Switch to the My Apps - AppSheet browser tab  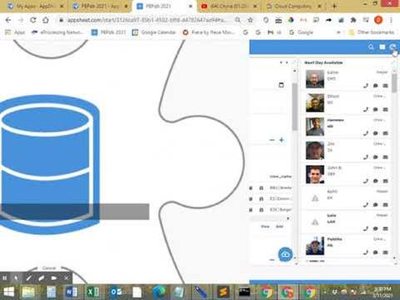point(35,6)
